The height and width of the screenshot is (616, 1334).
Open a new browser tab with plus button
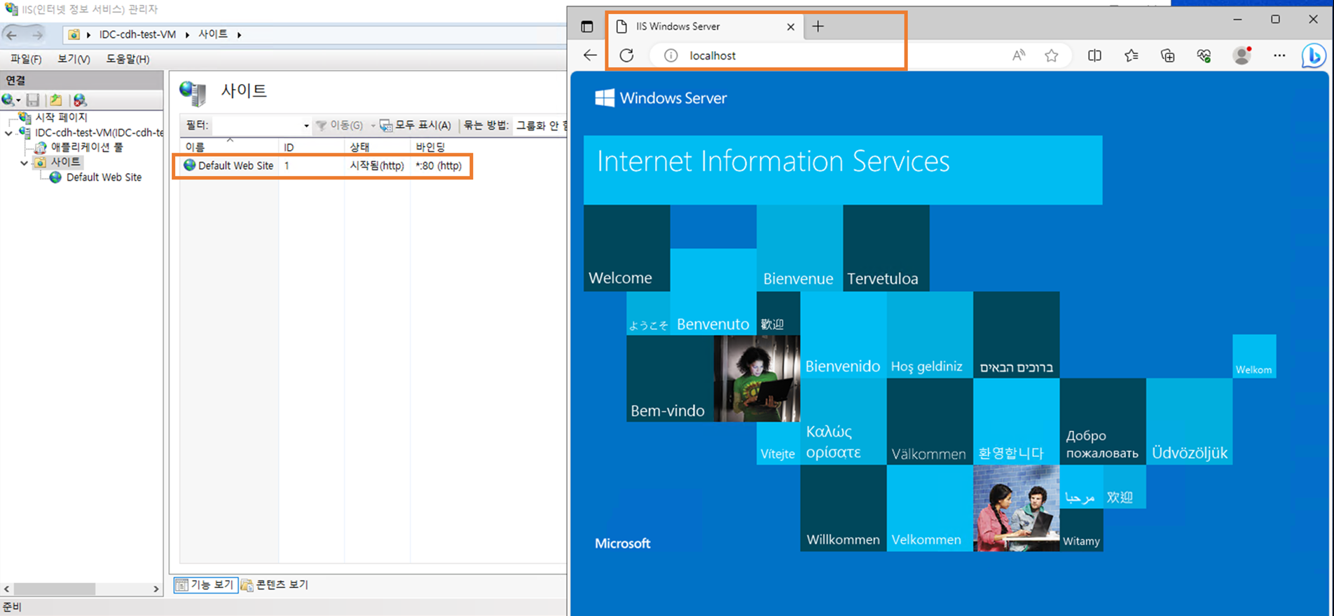coord(818,27)
